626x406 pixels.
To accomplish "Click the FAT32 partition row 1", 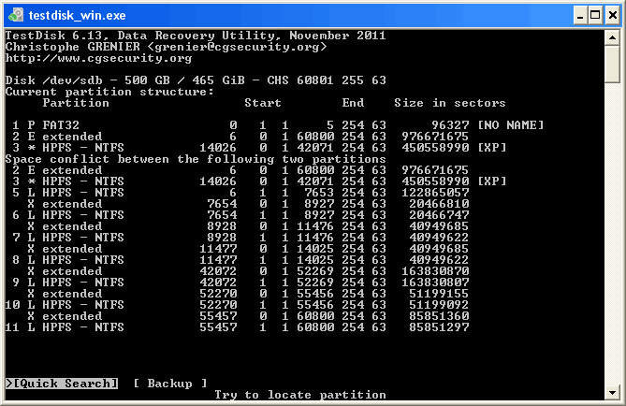I will click(x=278, y=125).
